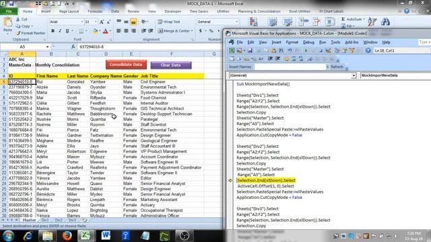
Task: Click the Insert Function fx icon
Action: (x=73, y=46)
